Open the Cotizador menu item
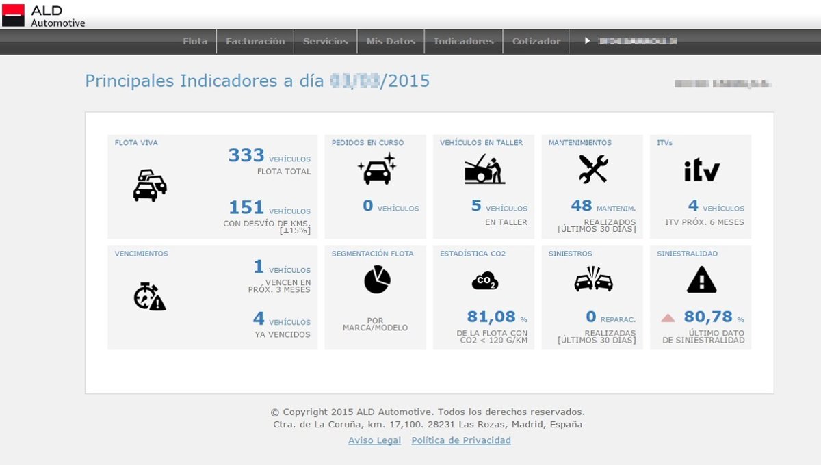 (536, 41)
